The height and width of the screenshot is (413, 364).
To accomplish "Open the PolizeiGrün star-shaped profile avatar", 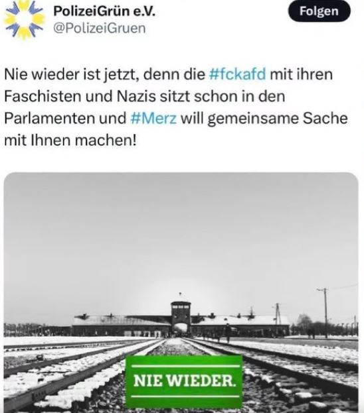I will pyautogui.click(x=25, y=20).
